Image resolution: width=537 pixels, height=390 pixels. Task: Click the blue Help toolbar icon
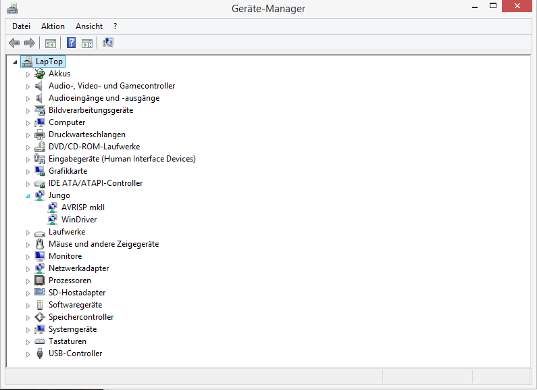71,43
